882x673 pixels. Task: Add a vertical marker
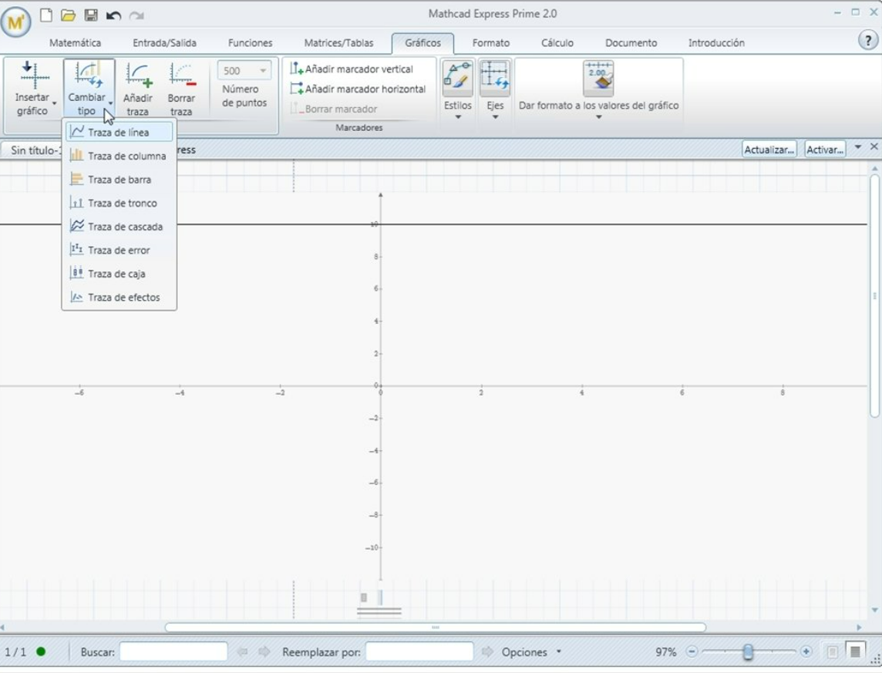point(352,69)
